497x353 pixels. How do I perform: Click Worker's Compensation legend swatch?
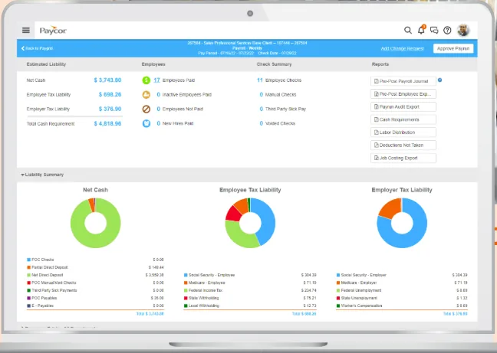(338, 306)
